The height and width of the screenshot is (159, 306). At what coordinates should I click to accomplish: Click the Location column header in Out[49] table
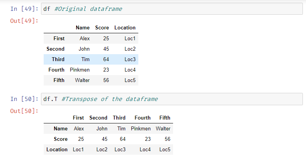click(125, 27)
